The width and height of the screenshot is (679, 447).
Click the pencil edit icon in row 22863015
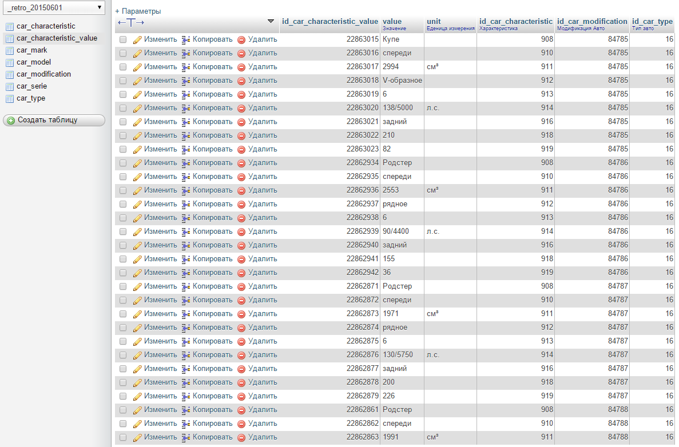pos(137,40)
